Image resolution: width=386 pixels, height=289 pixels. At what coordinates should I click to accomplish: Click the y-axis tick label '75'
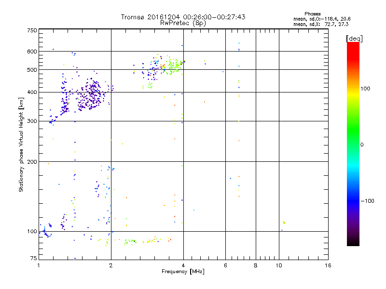tap(34, 258)
